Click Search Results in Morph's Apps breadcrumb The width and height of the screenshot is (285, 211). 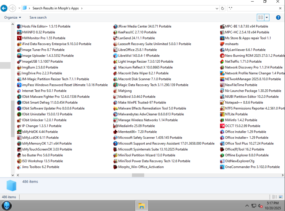tap(56, 8)
